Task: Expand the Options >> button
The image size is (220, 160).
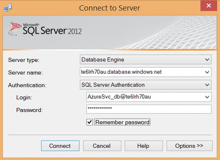Action: [x=189, y=146]
